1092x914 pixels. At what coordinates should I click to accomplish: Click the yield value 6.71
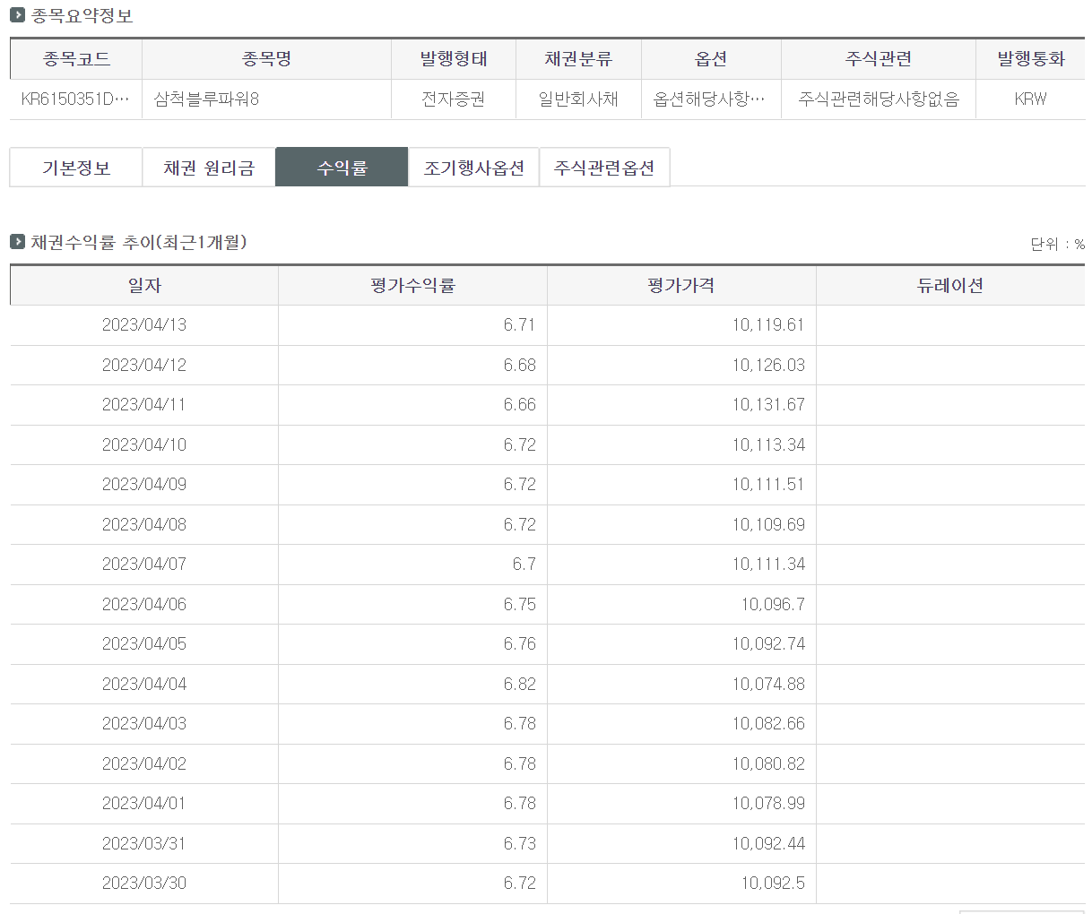520,325
